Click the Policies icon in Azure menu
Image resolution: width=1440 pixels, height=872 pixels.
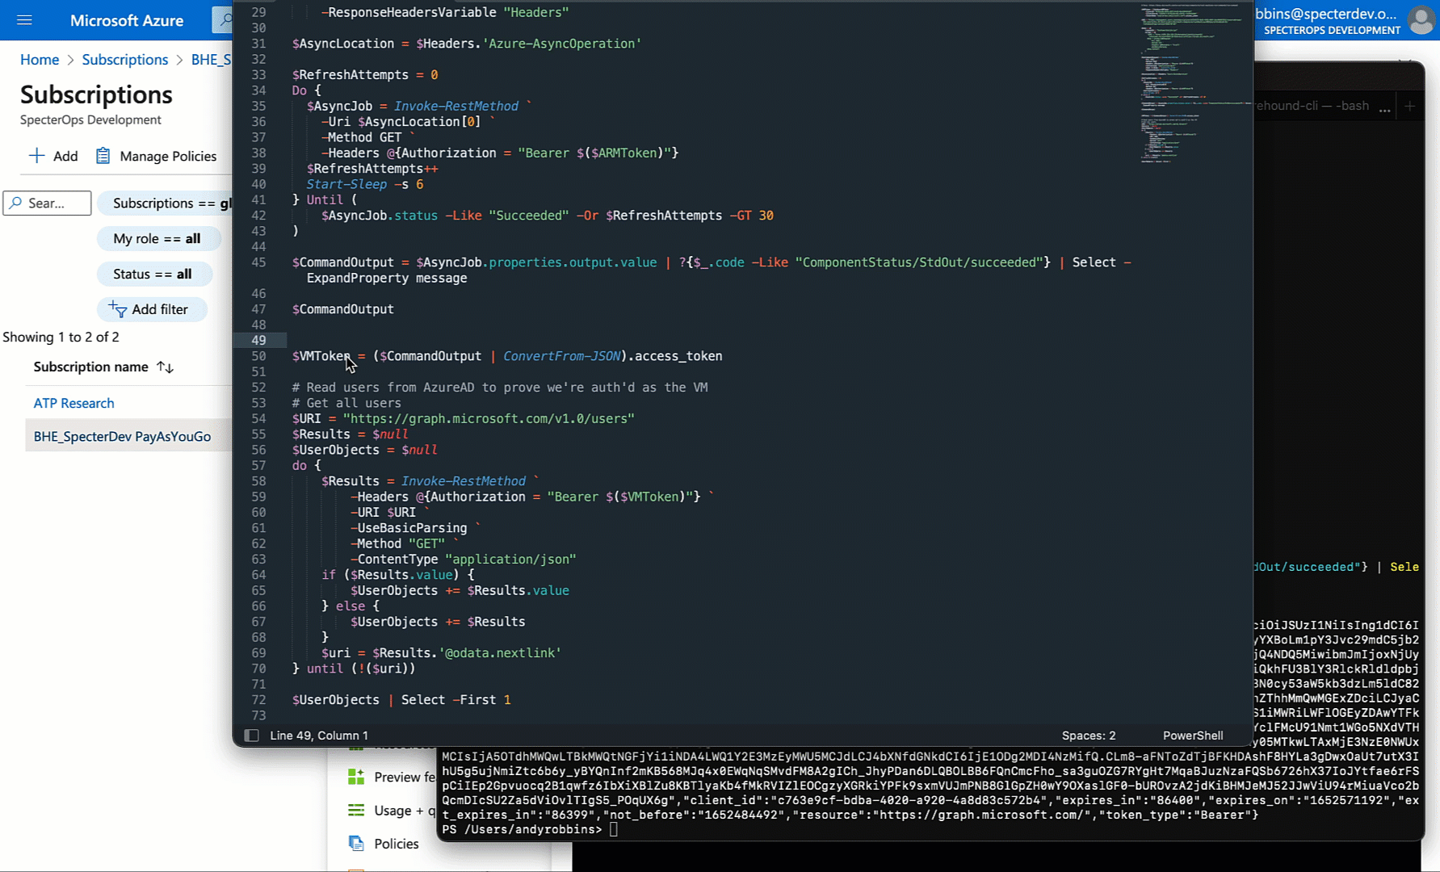pyautogui.click(x=355, y=844)
